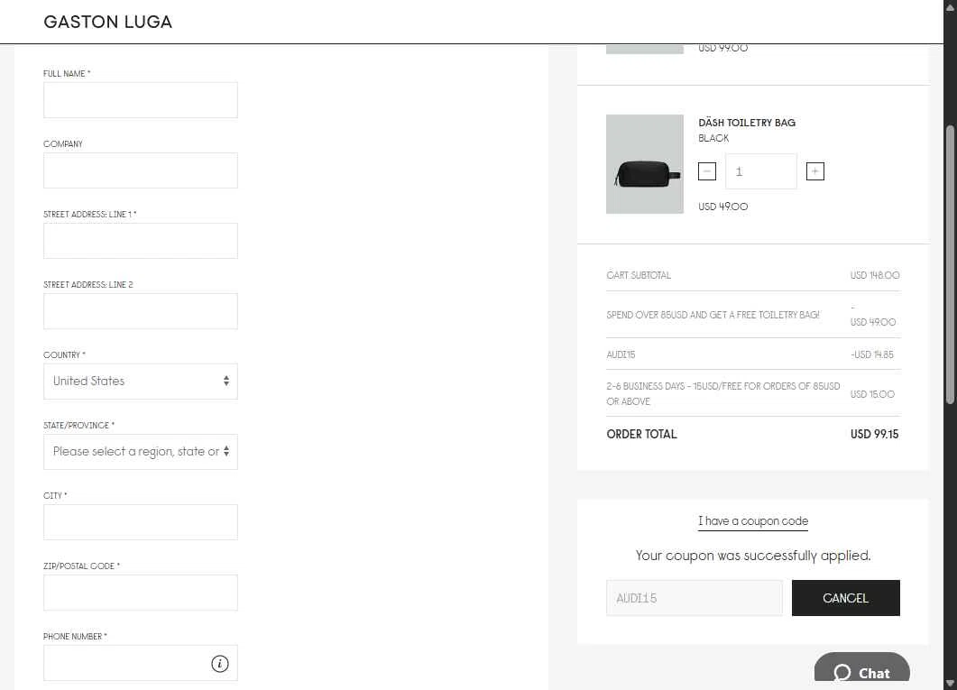957x690 pixels.
Task: Open the Country dropdown showing United States
Action: tap(141, 382)
